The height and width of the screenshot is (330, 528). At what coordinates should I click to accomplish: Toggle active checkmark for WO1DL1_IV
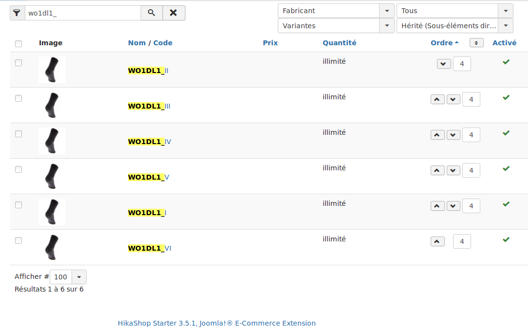(x=506, y=133)
